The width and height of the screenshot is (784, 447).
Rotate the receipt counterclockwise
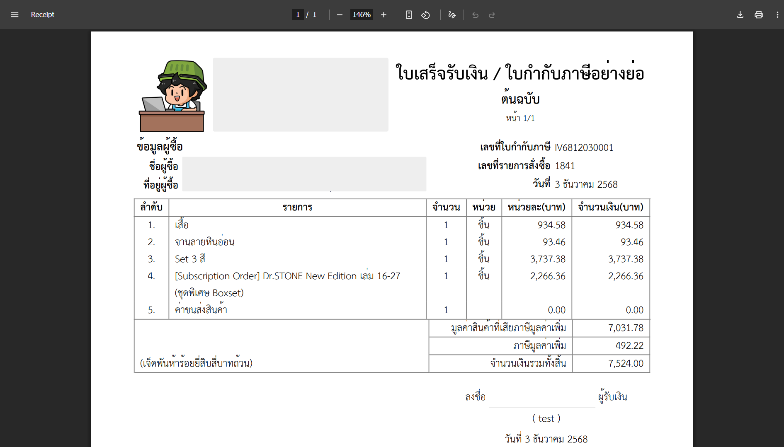tap(425, 14)
